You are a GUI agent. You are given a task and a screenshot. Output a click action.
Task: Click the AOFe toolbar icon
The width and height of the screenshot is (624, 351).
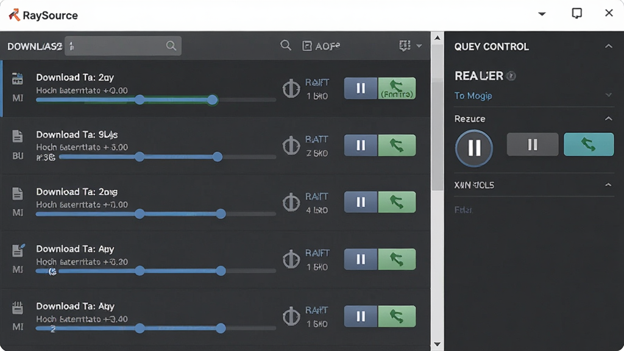tap(307, 46)
